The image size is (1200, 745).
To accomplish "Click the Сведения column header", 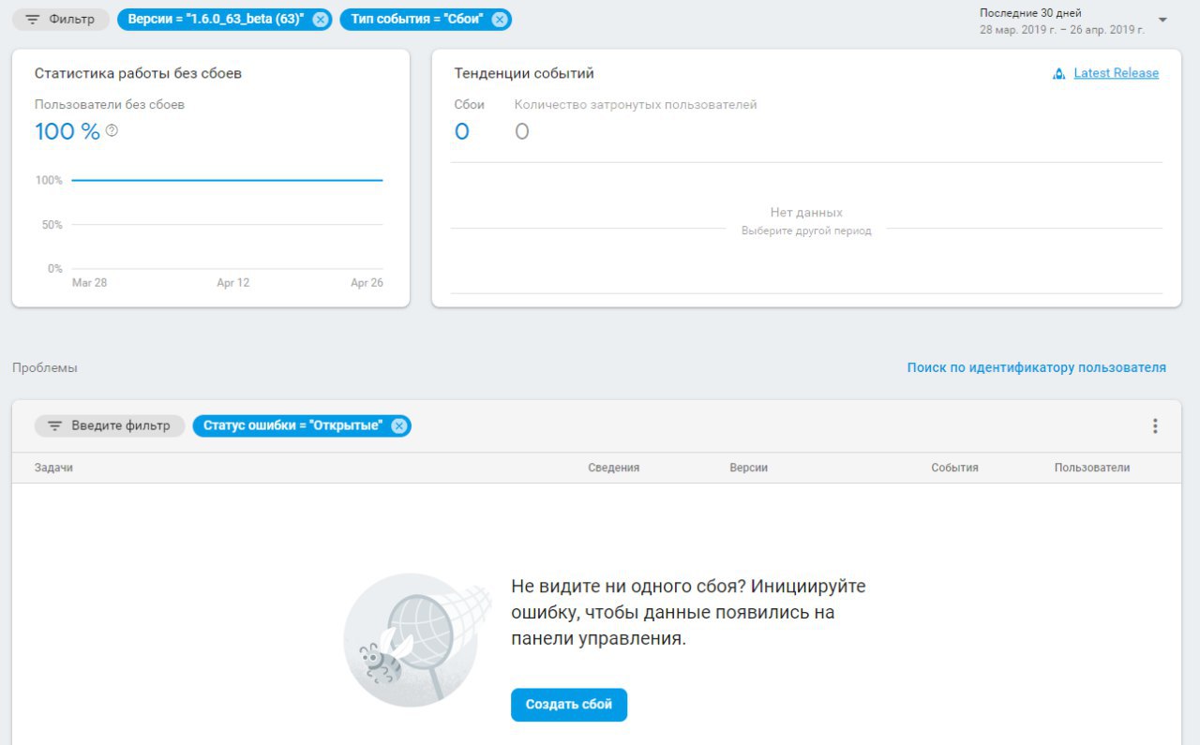I will (x=614, y=468).
